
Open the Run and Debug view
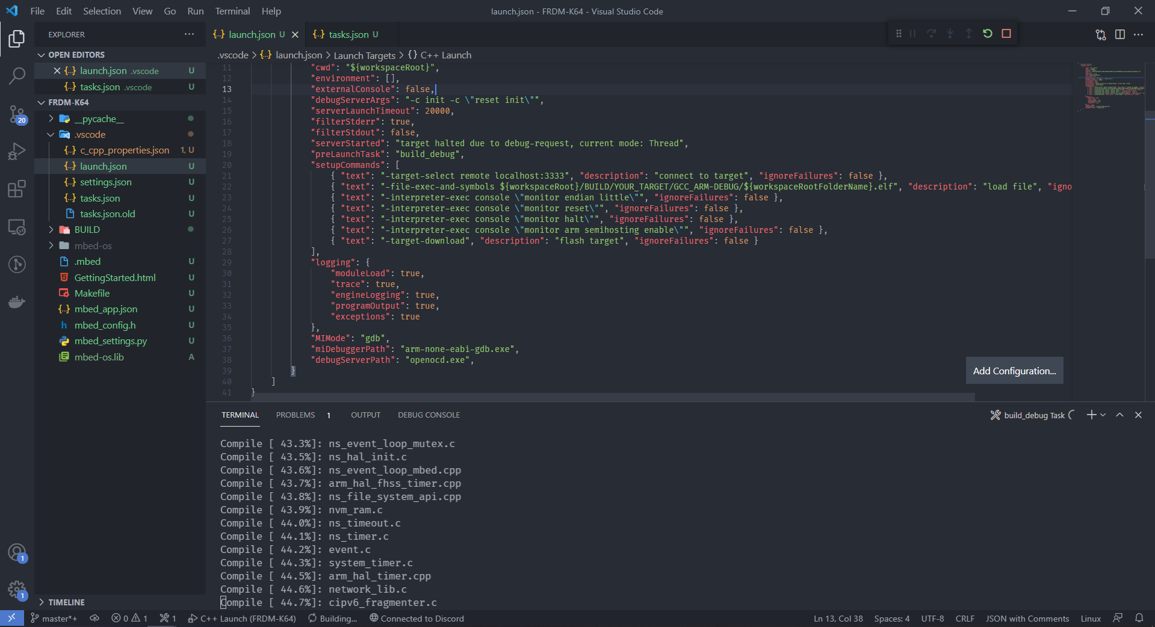click(x=17, y=151)
